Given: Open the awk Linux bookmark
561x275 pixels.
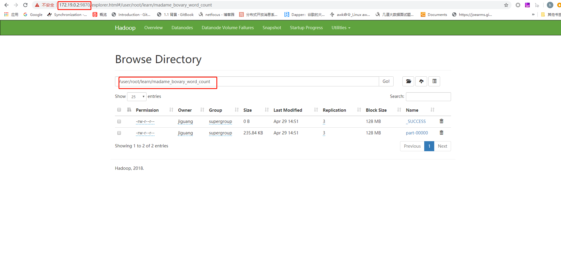Looking at the screenshot, I should [350, 14].
